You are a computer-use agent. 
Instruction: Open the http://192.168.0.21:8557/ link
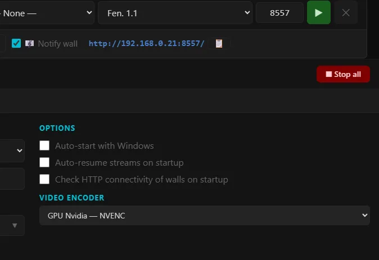pos(146,43)
